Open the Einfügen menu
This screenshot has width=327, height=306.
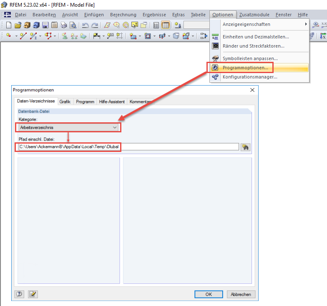tap(94, 15)
